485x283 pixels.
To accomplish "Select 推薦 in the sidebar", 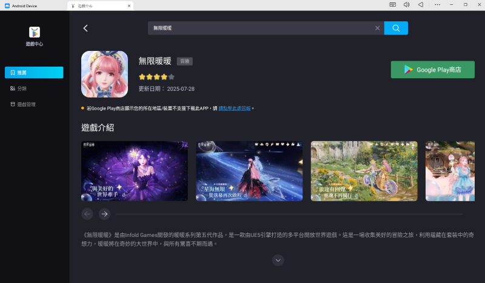I will 34,72.
